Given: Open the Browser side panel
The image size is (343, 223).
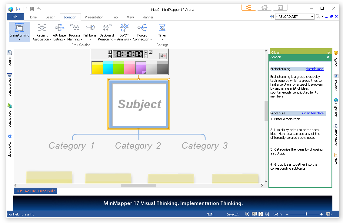Looking at the screenshot, I should 336,82.
